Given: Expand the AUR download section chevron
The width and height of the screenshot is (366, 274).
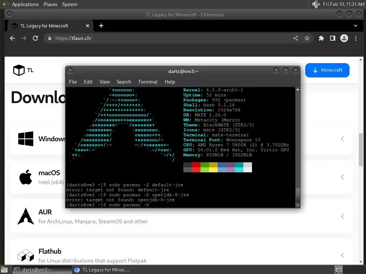Looking at the screenshot, I should (342, 216).
